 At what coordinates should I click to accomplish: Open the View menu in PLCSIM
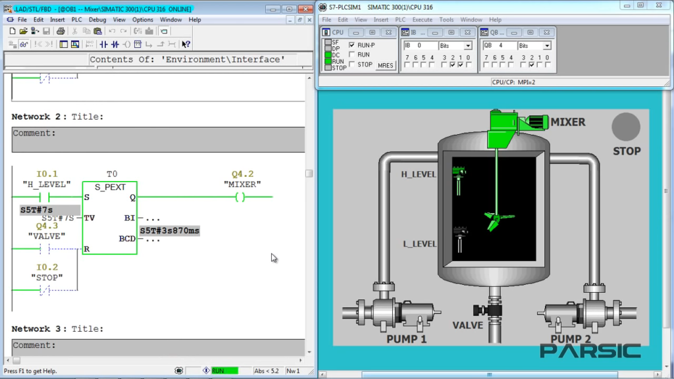coord(361,20)
